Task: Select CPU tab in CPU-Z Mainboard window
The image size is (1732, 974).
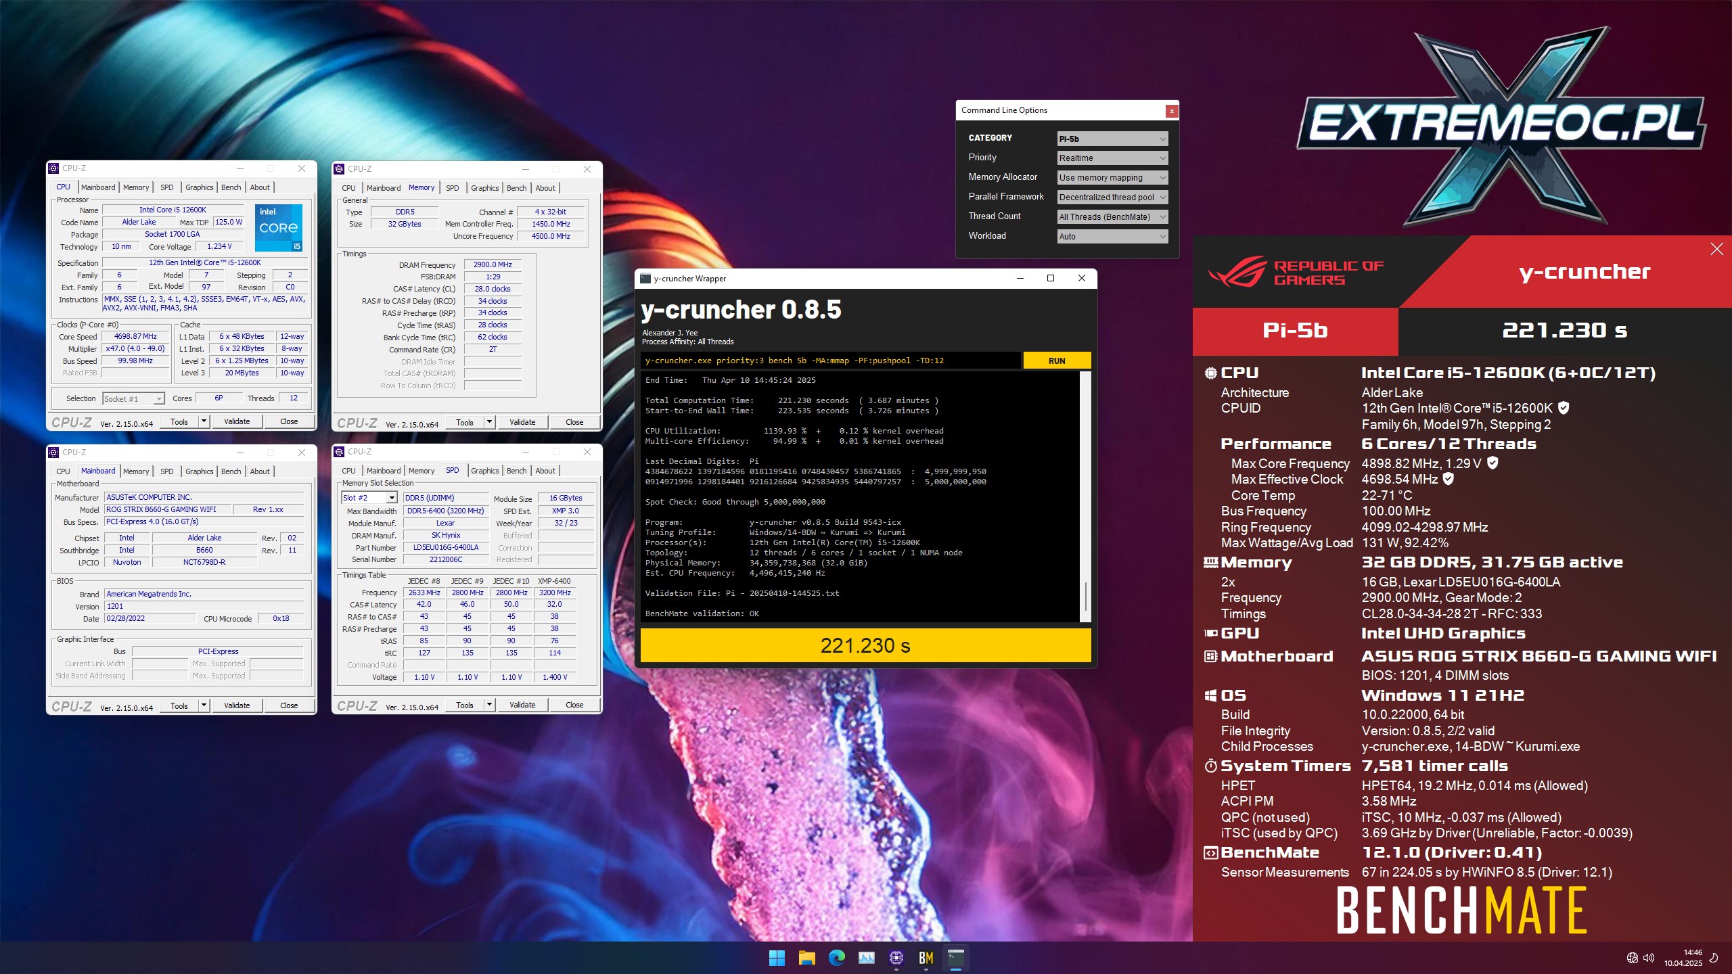Action: pos(63,471)
